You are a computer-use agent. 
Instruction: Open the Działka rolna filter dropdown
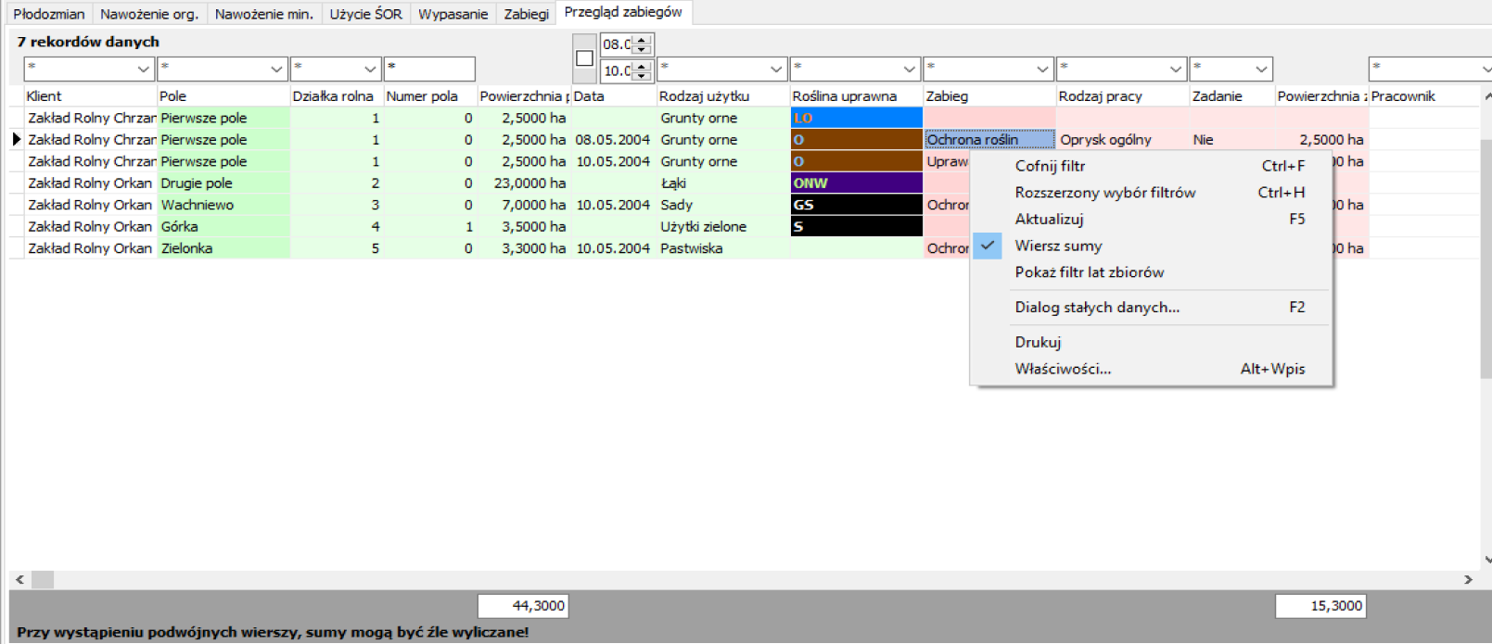click(x=370, y=69)
